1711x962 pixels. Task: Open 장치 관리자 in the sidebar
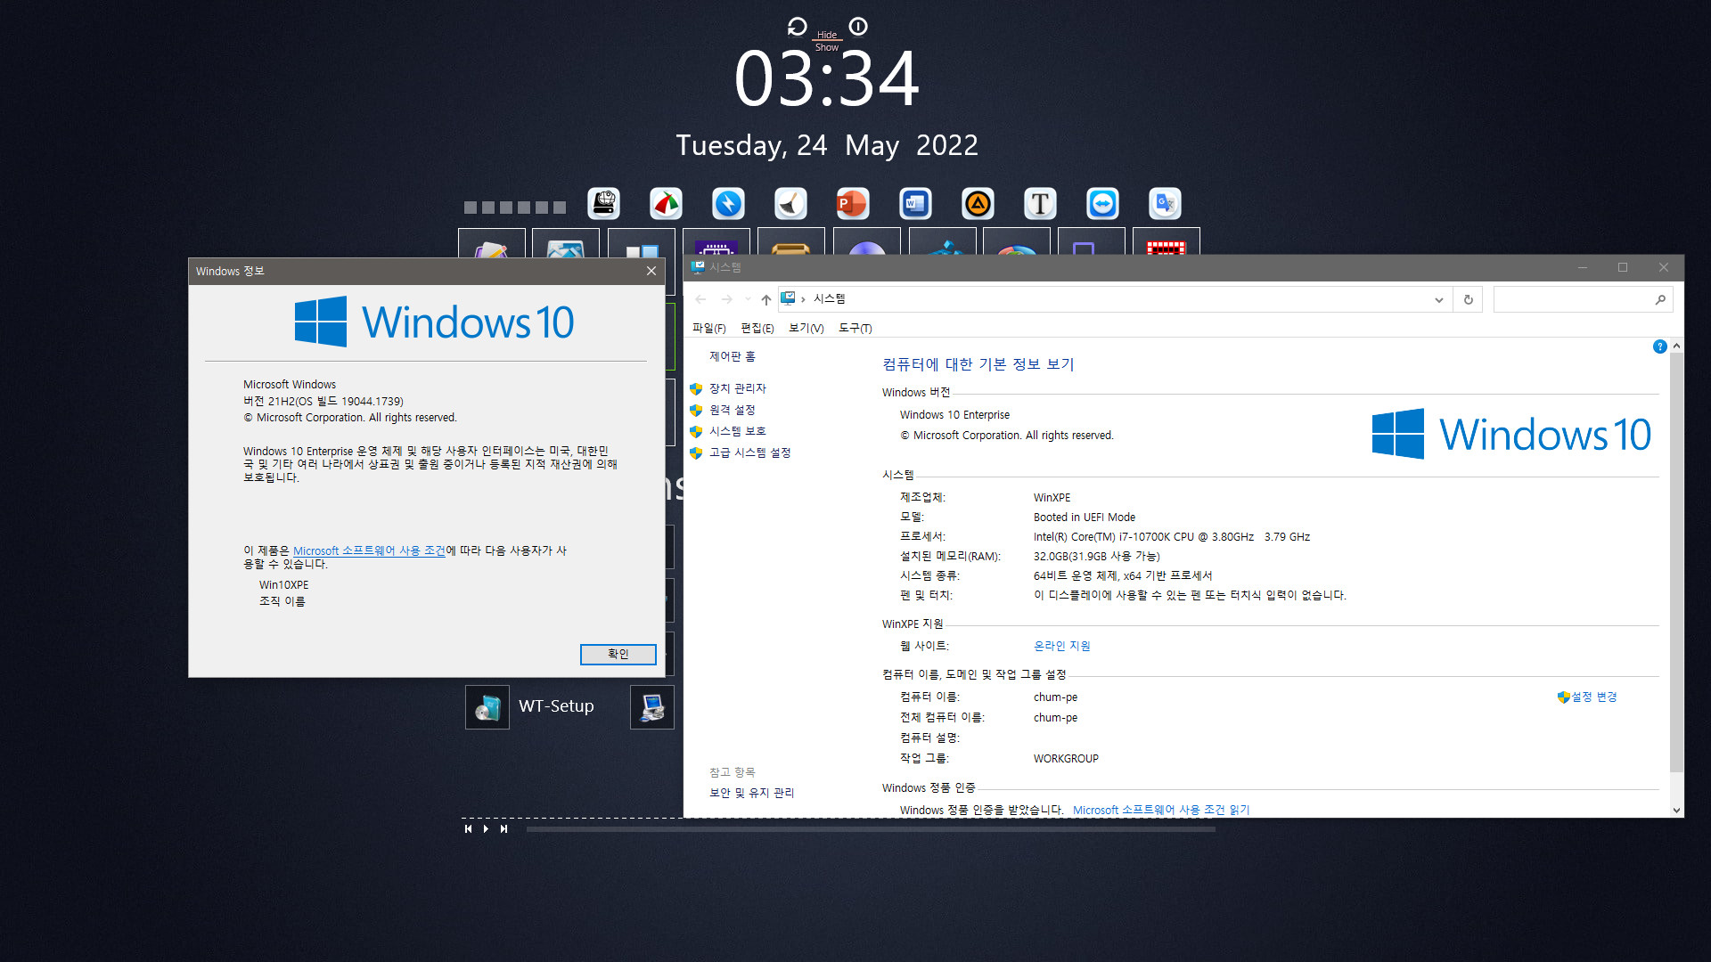click(738, 388)
